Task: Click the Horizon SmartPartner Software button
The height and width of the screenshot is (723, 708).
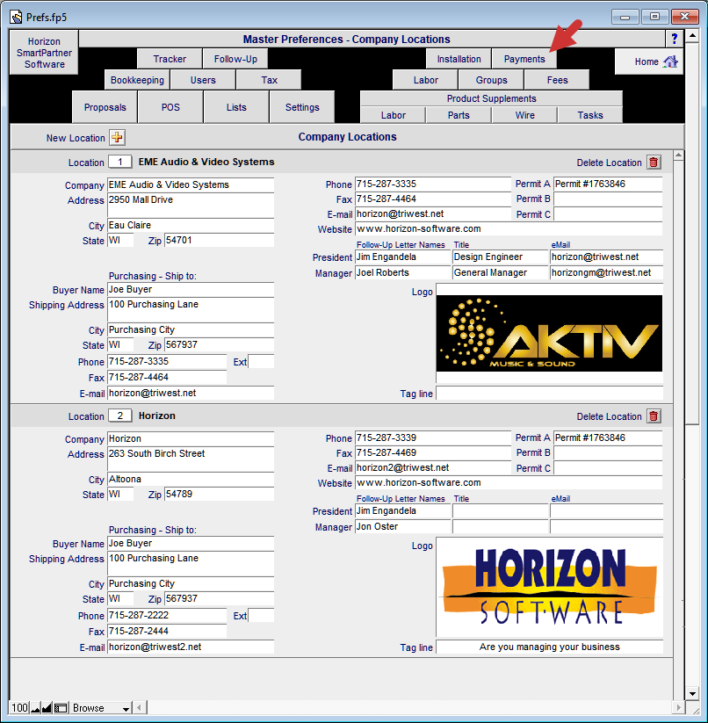Action: [44, 53]
